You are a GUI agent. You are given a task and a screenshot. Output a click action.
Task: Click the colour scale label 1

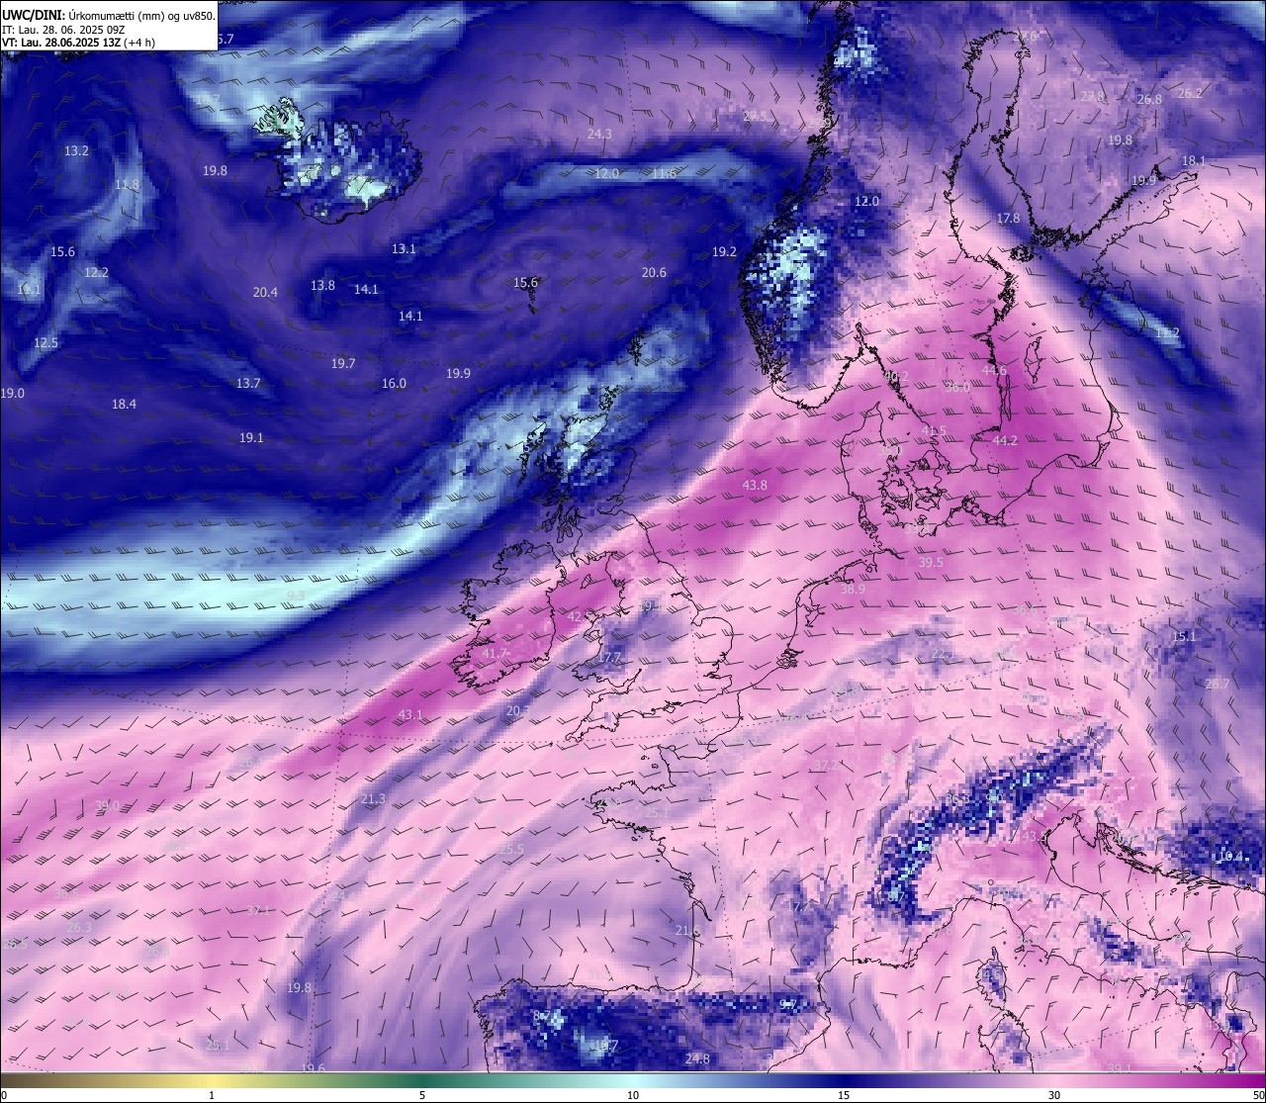point(212,1095)
